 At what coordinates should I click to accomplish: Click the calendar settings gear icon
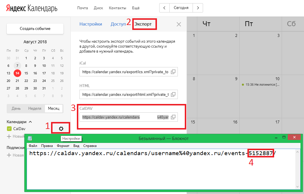pyautogui.click(x=61, y=128)
